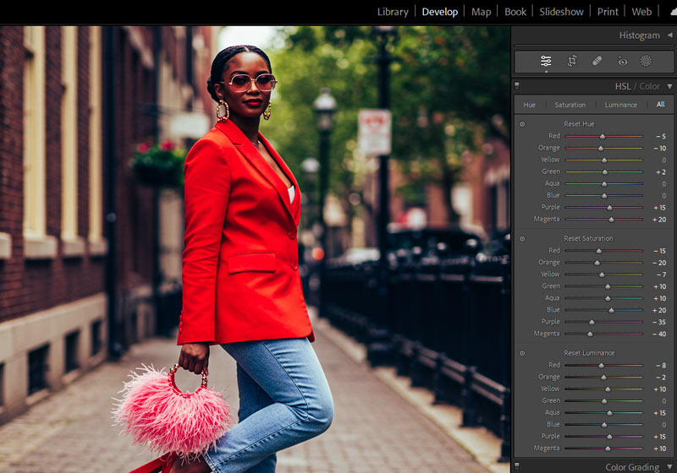Select the Masking tool icon
Screen dimensions: 677x473
646,61
